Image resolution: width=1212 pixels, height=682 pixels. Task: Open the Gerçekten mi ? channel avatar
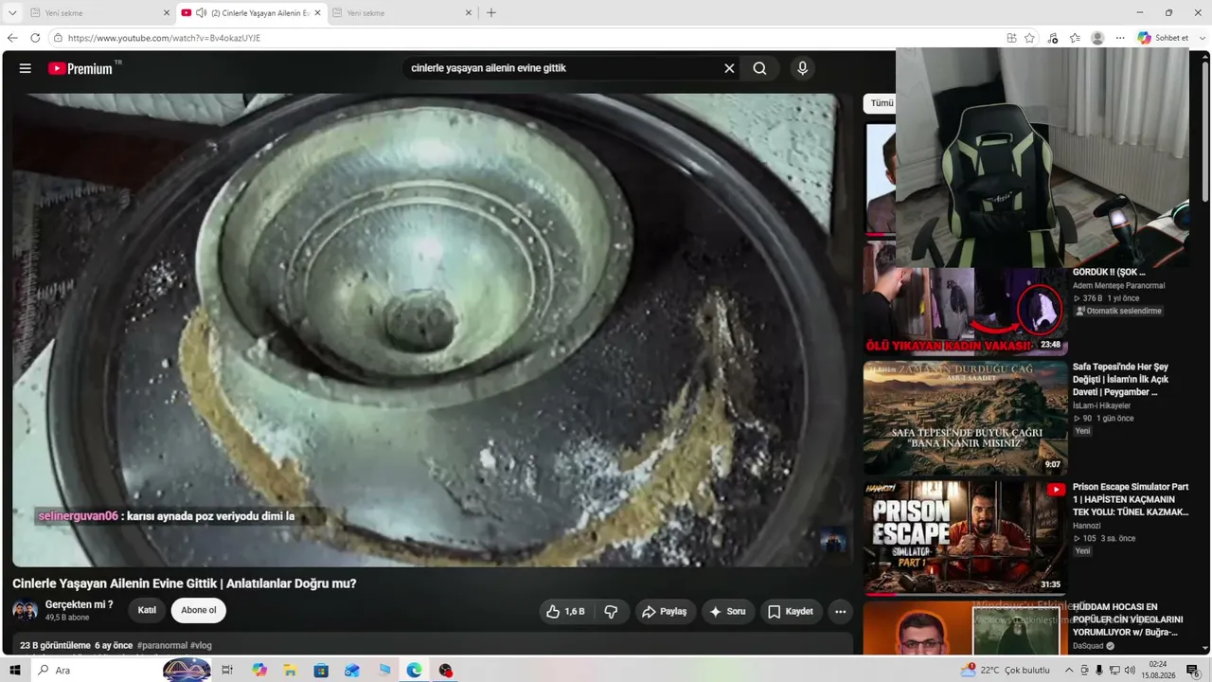tap(26, 610)
